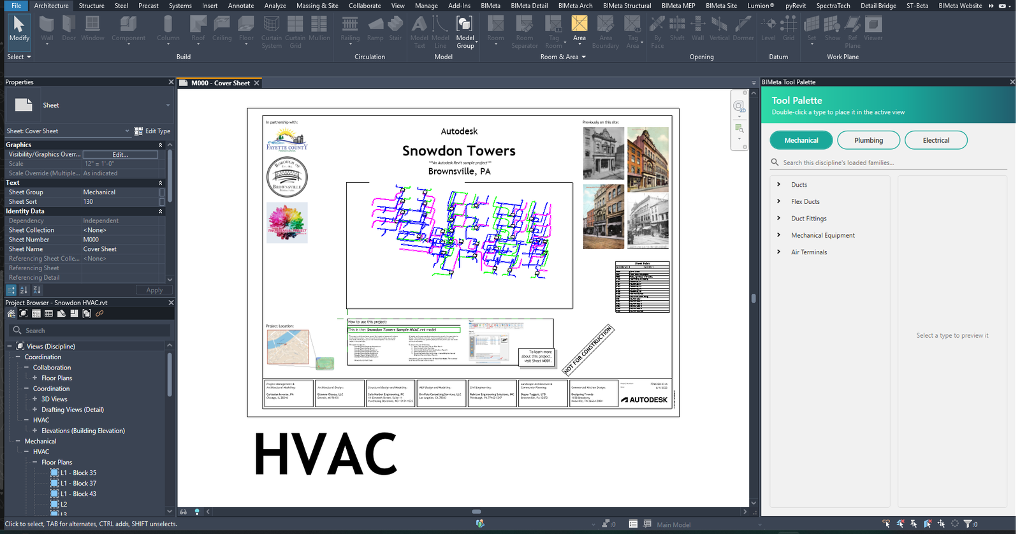This screenshot has width=1020, height=534.
Task: Activate the Column tool
Action: point(168,29)
